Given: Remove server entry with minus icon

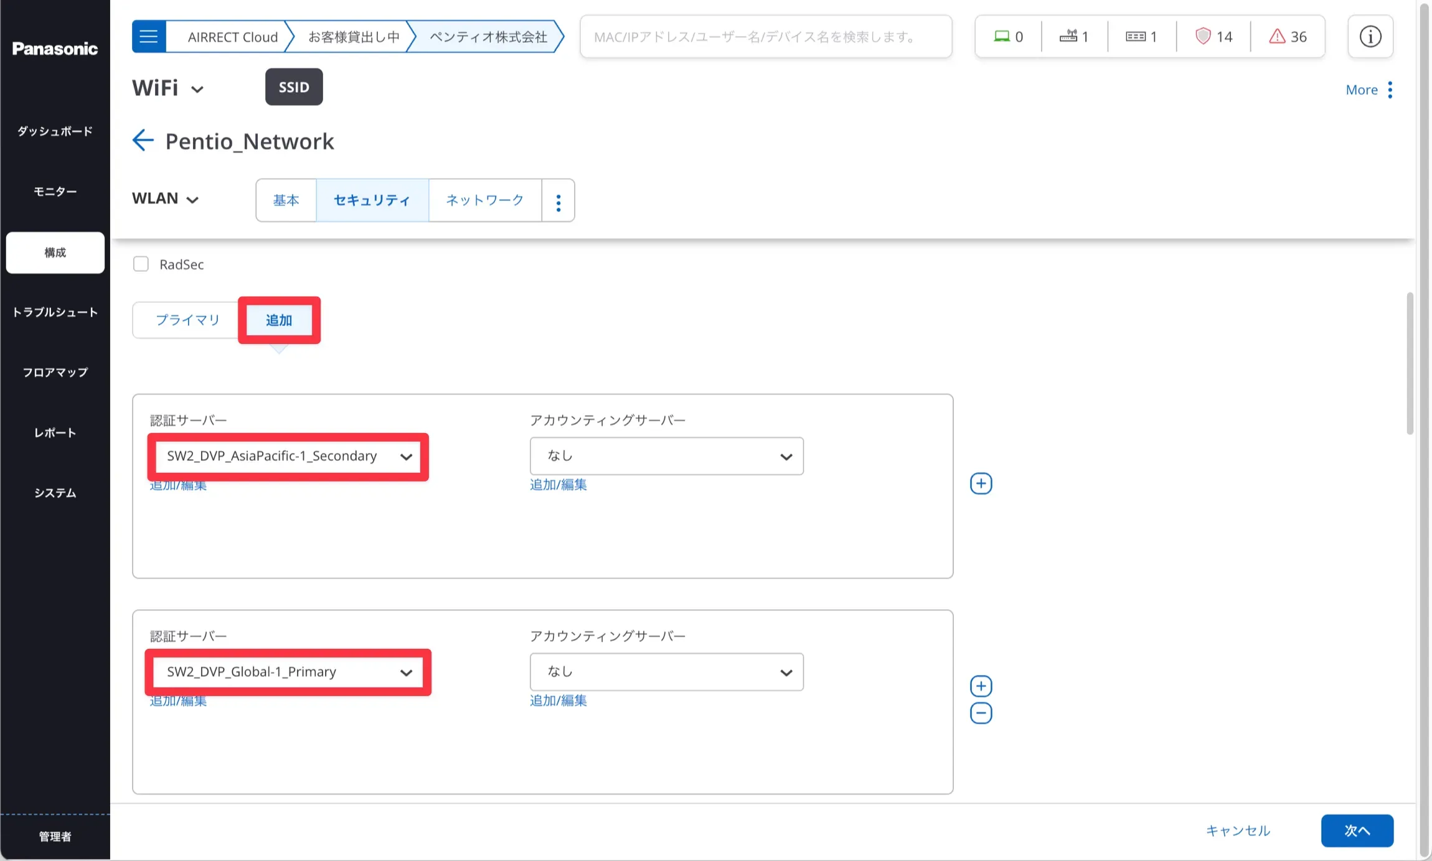Looking at the screenshot, I should click(981, 713).
